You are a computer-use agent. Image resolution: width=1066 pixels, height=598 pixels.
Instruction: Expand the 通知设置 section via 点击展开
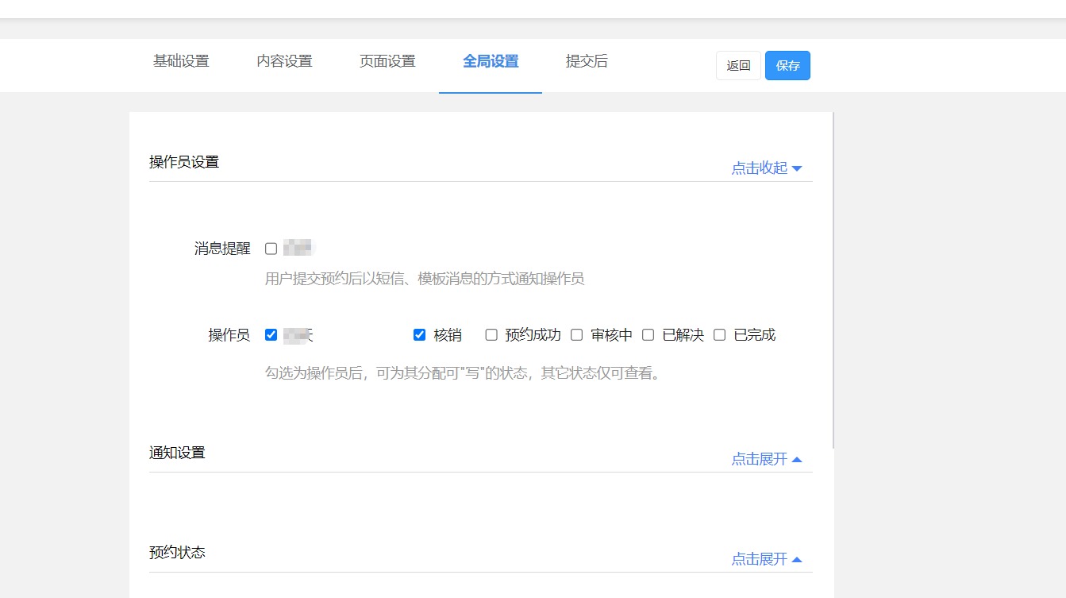766,459
